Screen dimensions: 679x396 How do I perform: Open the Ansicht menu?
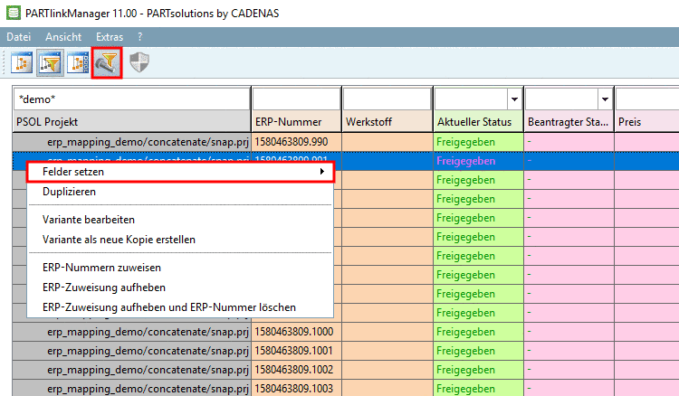coord(63,37)
